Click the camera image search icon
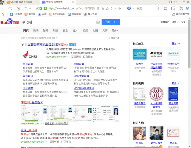This screenshot has height=148, width=191. pos(98,22)
